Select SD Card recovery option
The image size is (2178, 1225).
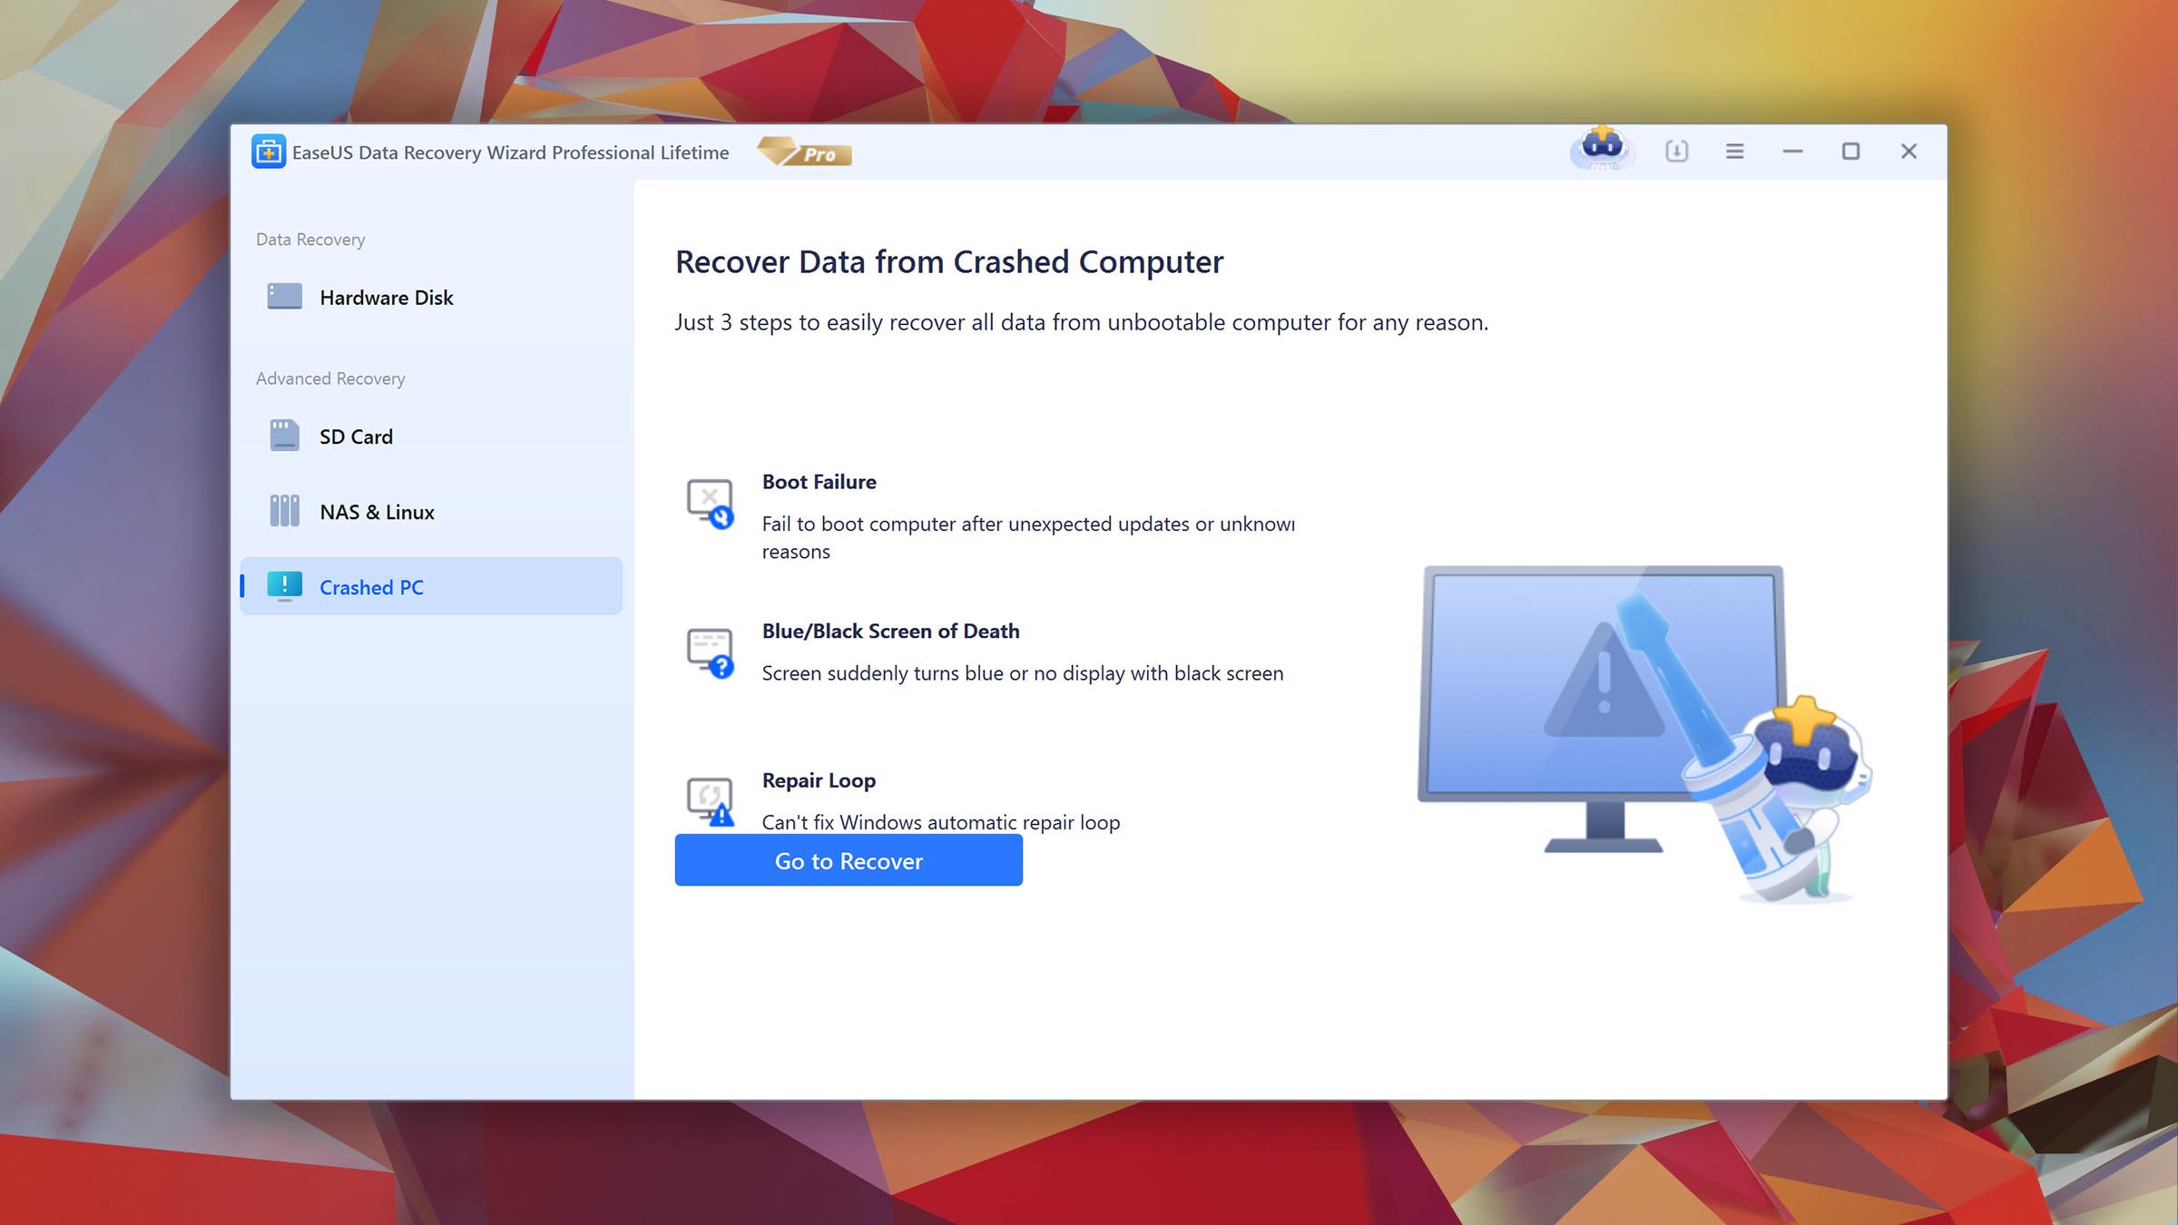pyautogui.click(x=431, y=436)
